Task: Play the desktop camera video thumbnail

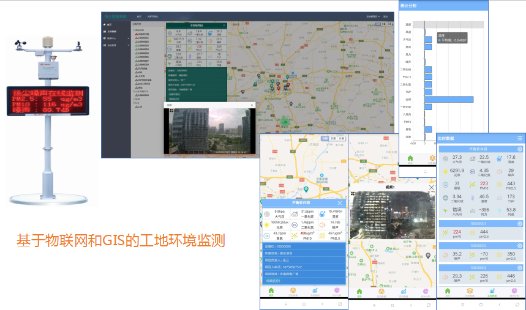Action: [x=209, y=131]
